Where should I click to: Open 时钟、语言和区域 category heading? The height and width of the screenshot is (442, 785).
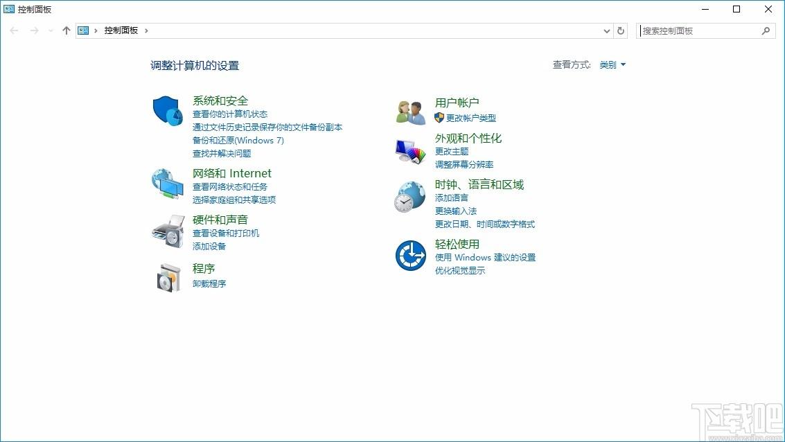pyautogui.click(x=479, y=185)
